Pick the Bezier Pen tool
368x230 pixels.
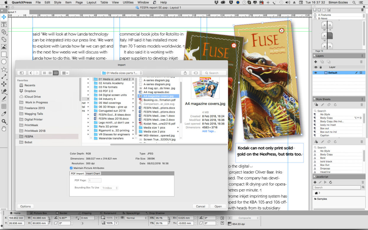pos(4,91)
